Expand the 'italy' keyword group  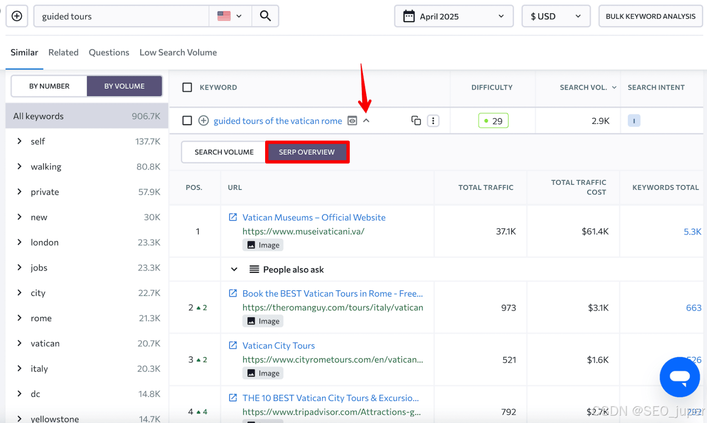pyautogui.click(x=19, y=368)
